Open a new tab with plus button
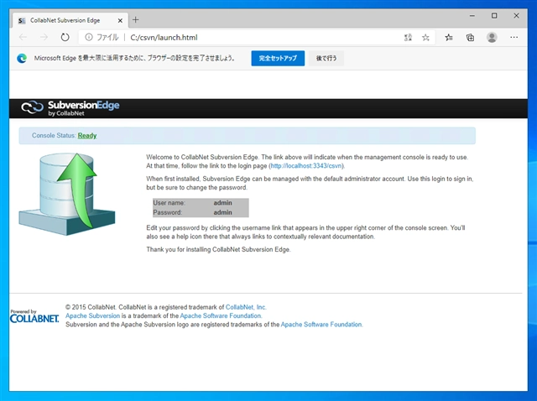537x401 pixels. pyautogui.click(x=136, y=20)
